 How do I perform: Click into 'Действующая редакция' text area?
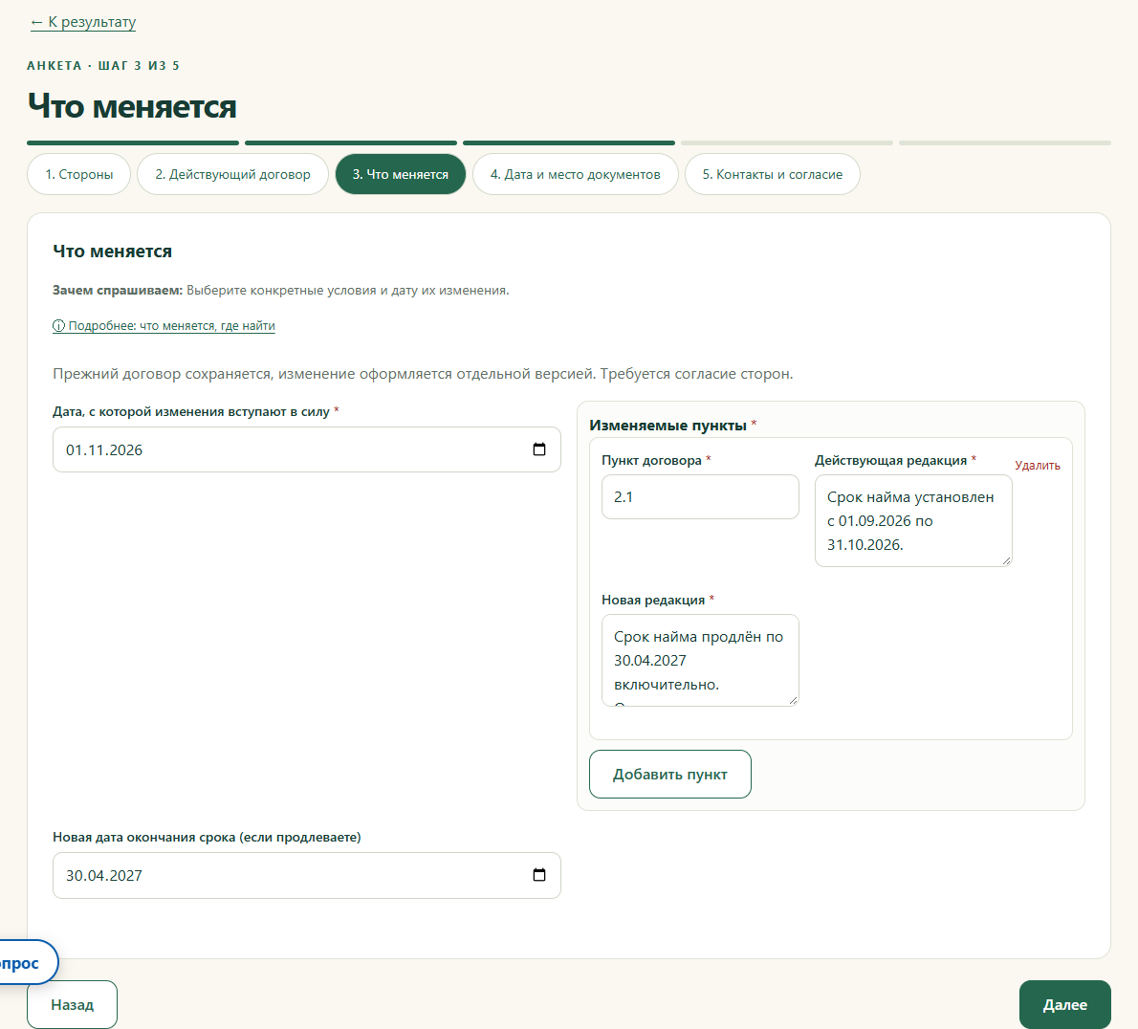pos(913,520)
